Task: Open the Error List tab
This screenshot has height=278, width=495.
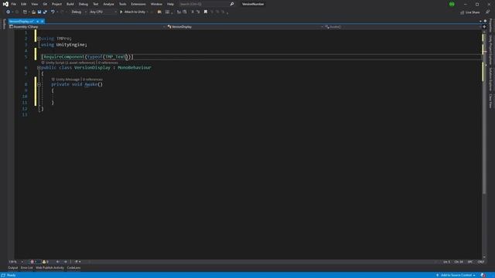Action: (x=27, y=268)
